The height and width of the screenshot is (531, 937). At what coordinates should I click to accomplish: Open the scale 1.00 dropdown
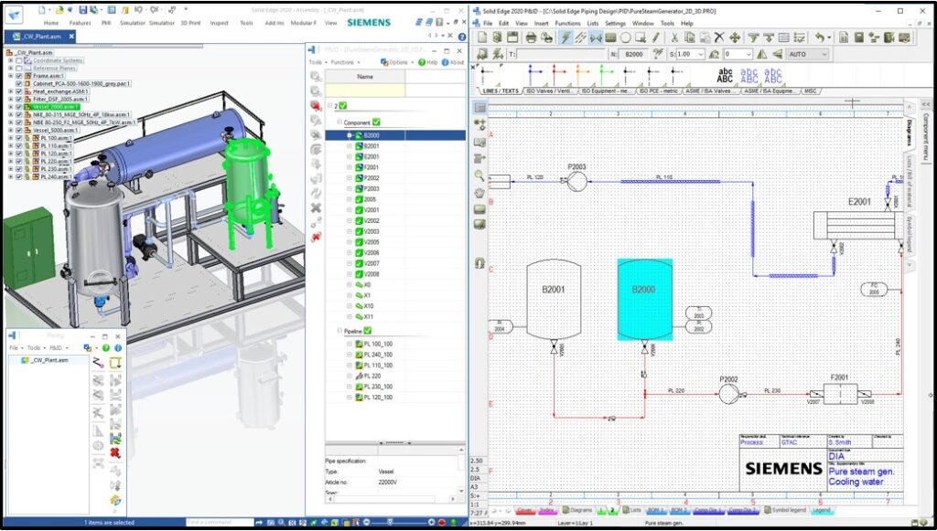(701, 55)
